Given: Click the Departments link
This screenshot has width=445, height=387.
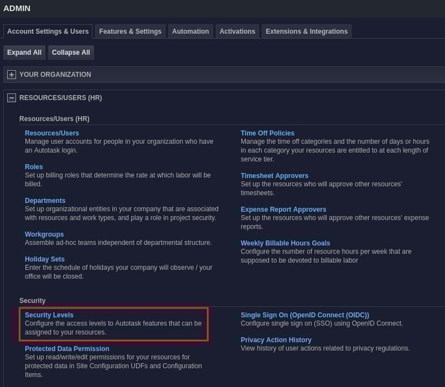Looking at the screenshot, I should 45,201.
